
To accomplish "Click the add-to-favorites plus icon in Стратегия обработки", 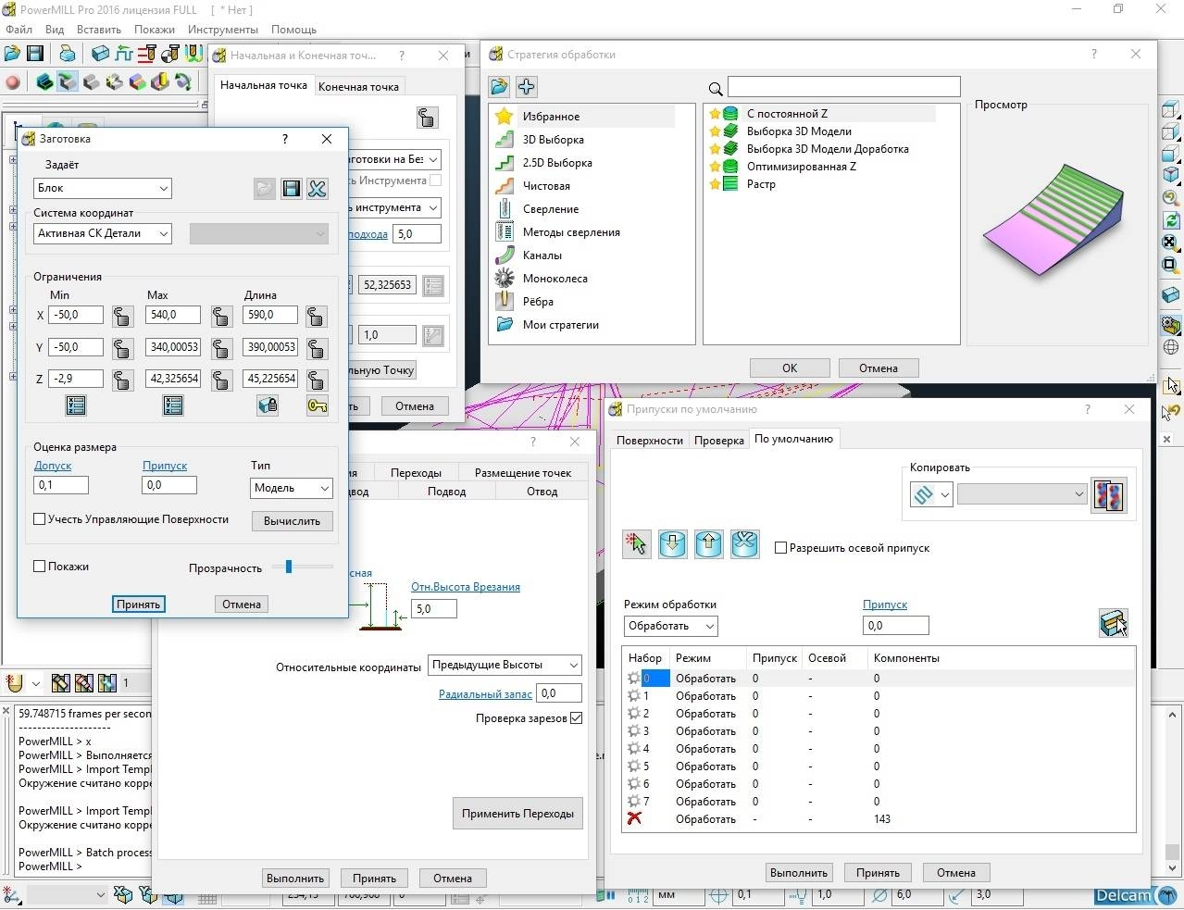I will (527, 87).
